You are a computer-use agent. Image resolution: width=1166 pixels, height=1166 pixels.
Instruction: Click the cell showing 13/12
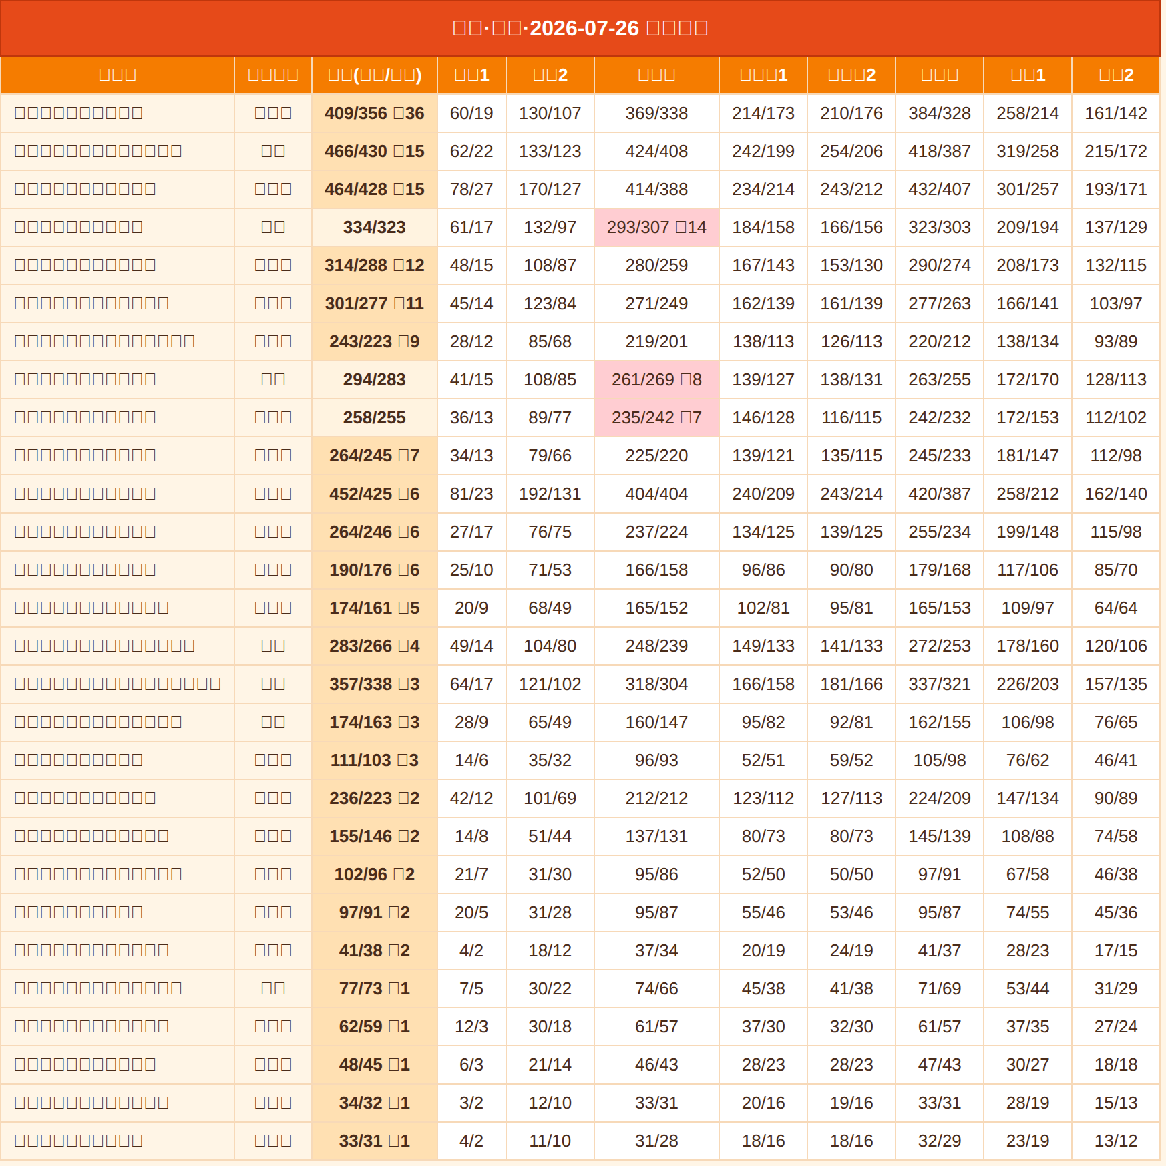[1116, 1141]
